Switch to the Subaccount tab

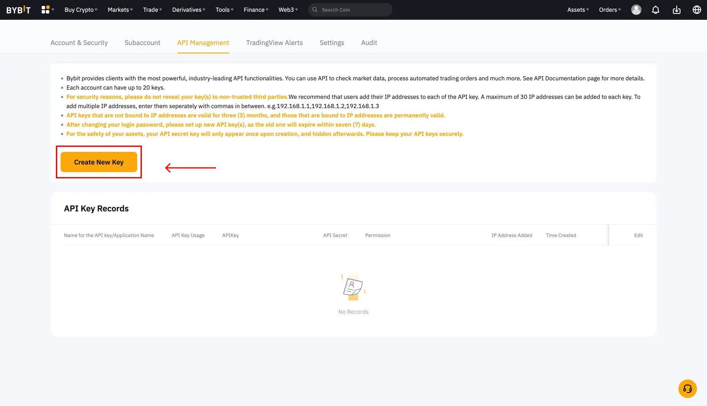coord(142,42)
